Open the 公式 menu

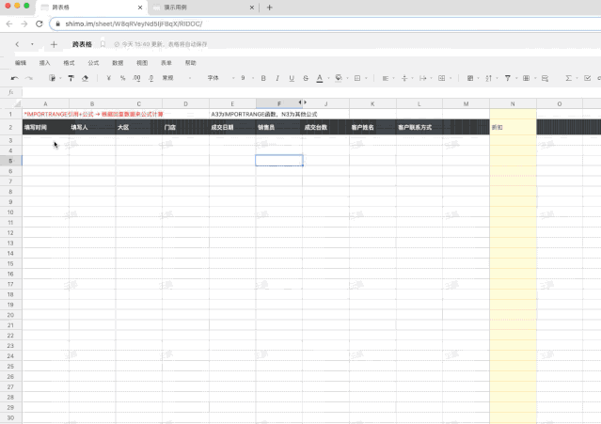tap(93, 63)
